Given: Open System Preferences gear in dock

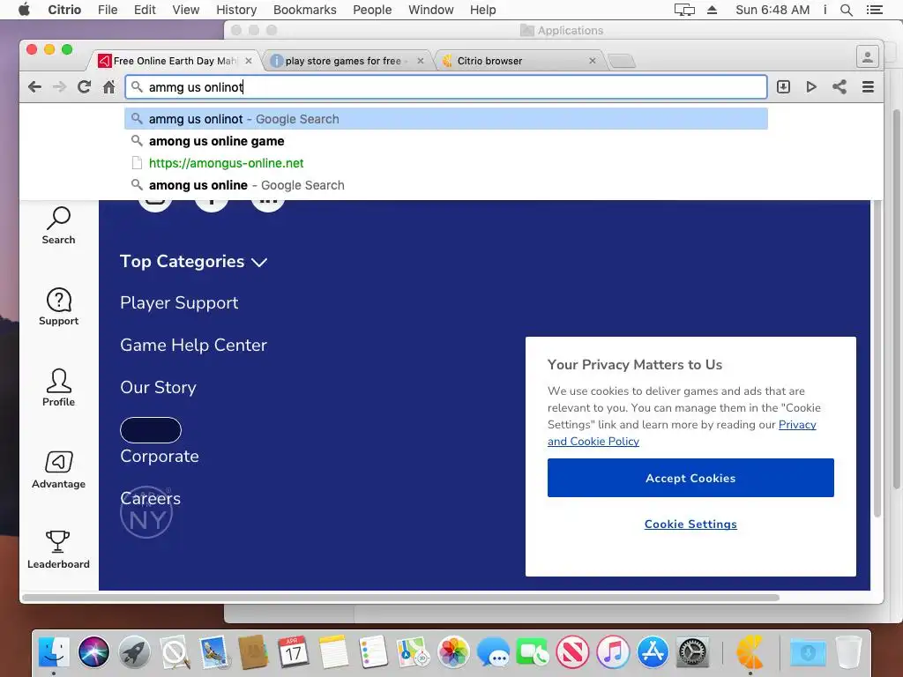Looking at the screenshot, I should point(692,652).
